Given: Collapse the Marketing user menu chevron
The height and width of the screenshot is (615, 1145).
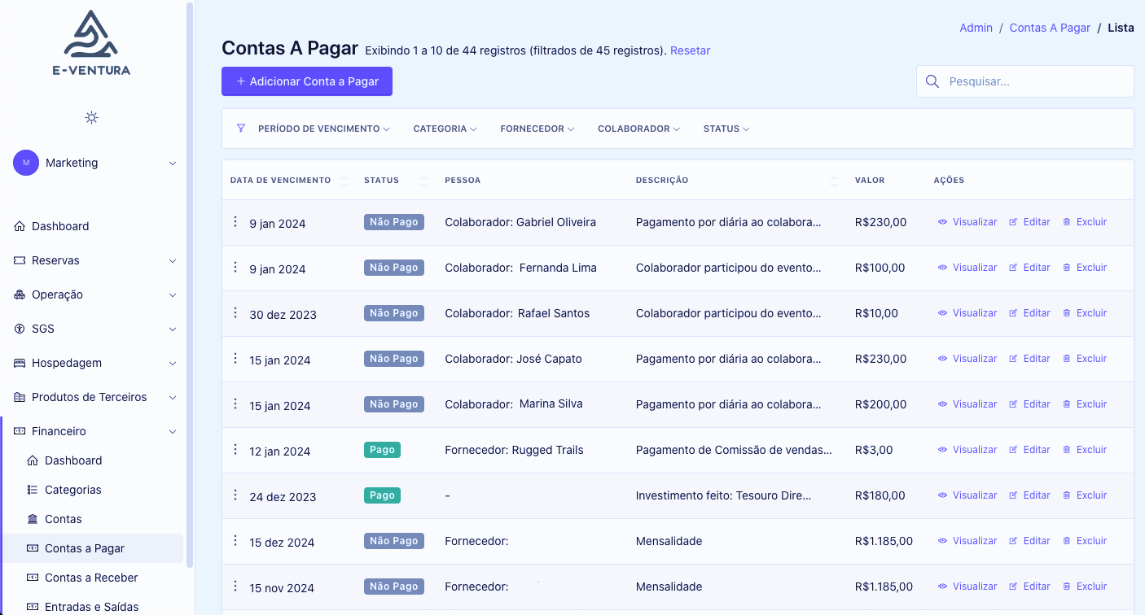Looking at the screenshot, I should click(172, 163).
